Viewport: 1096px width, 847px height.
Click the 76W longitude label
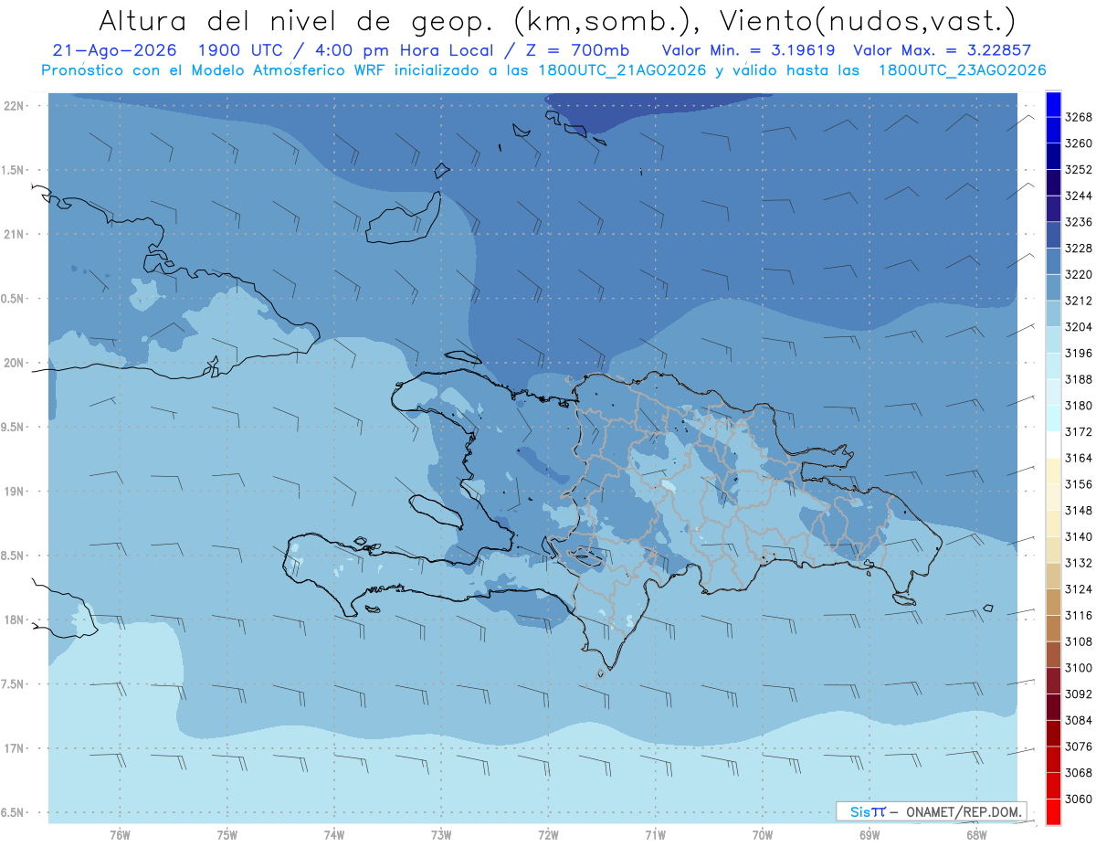[120, 835]
